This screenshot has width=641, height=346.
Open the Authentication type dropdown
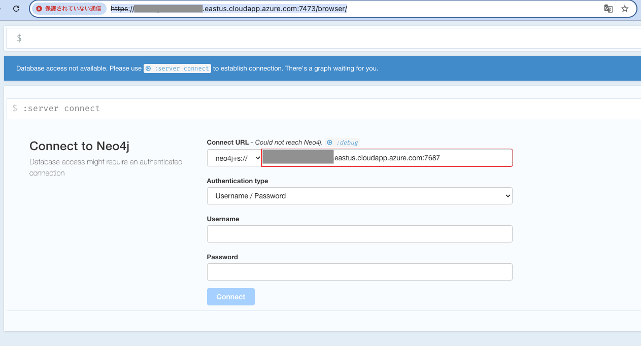(360, 196)
